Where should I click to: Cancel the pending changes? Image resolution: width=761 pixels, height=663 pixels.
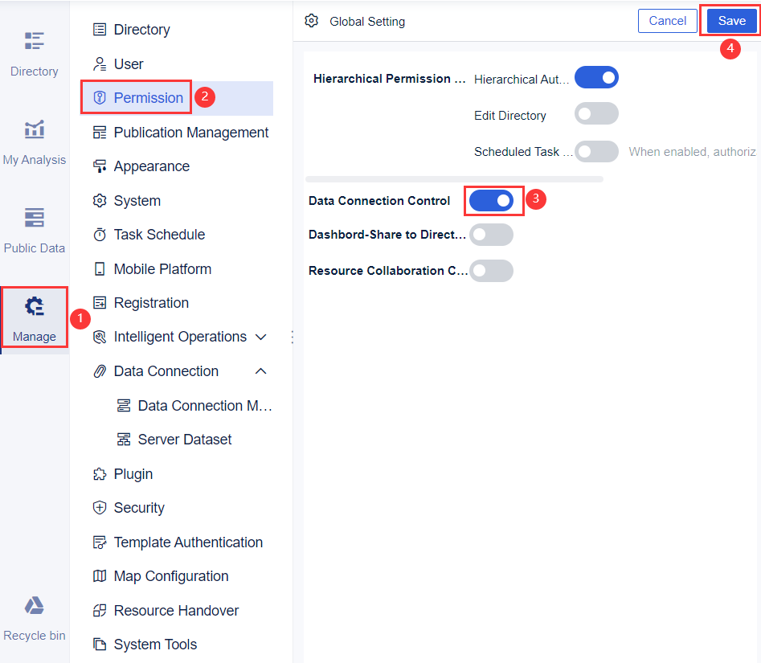point(667,21)
